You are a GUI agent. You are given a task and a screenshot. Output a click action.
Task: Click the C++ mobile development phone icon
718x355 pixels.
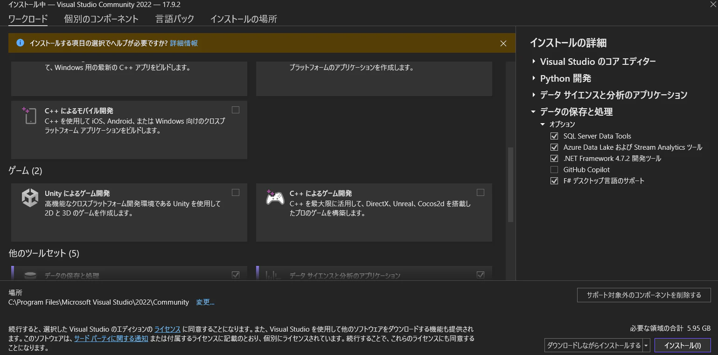click(x=29, y=116)
